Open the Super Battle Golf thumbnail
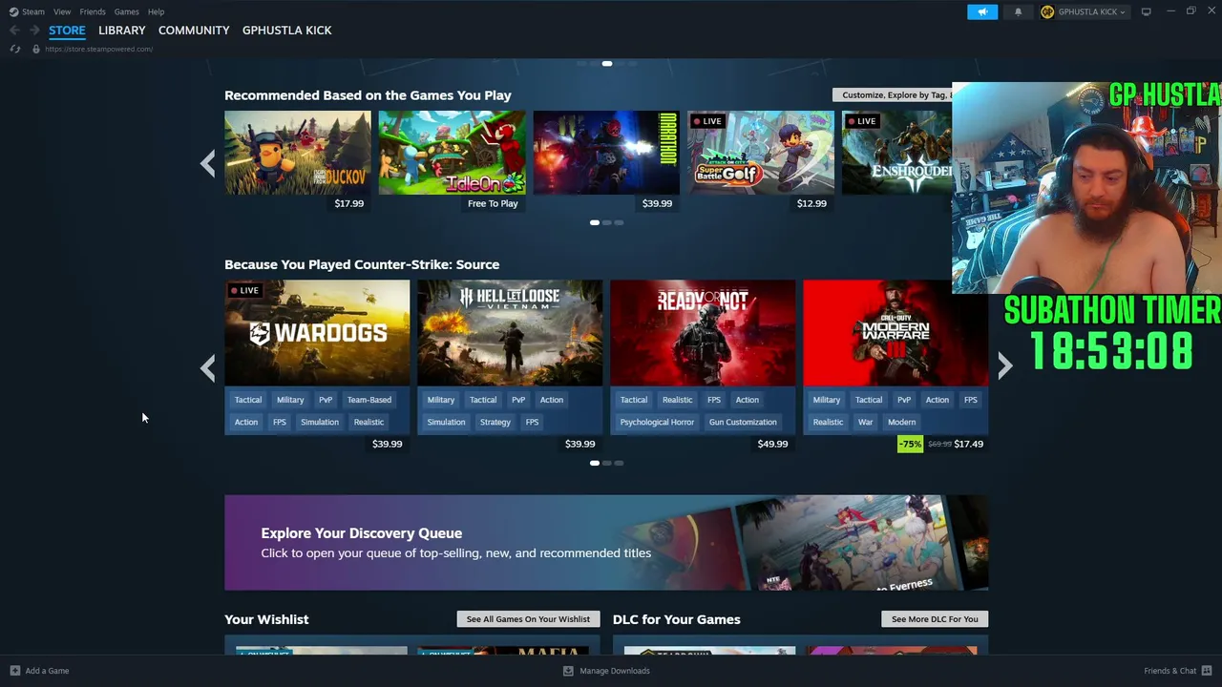The height and width of the screenshot is (687, 1222). (761, 153)
